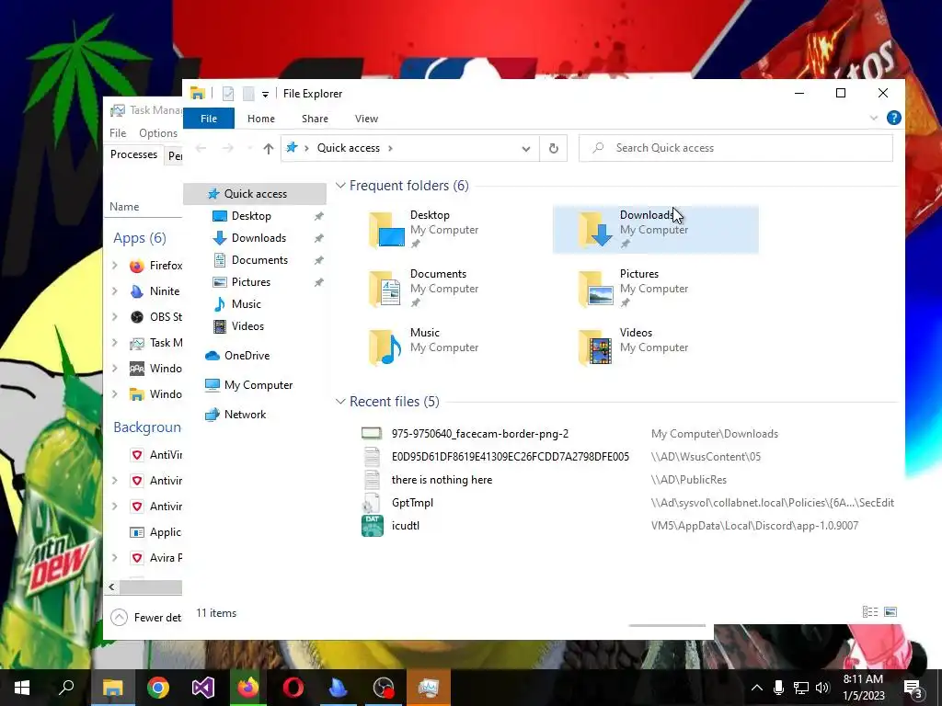Click the Up arrow navigation button
The width and height of the screenshot is (942, 706).
[268, 148]
